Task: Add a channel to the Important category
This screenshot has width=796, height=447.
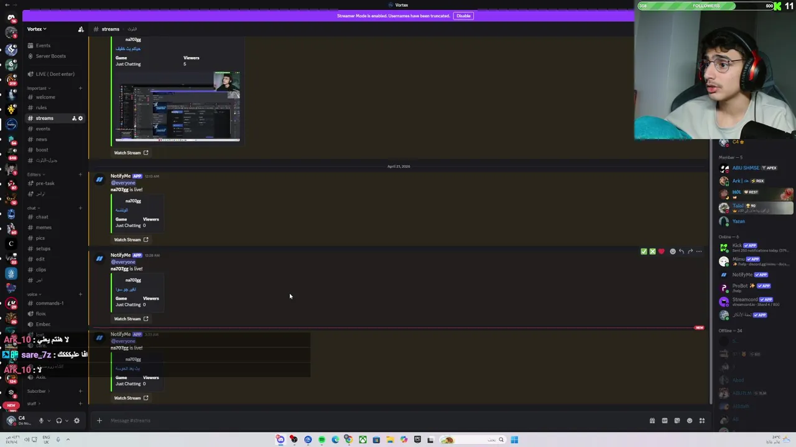Action: tap(80, 88)
